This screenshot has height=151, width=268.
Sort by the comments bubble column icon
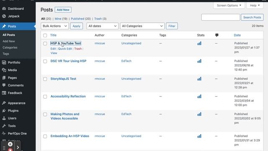click(x=217, y=35)
